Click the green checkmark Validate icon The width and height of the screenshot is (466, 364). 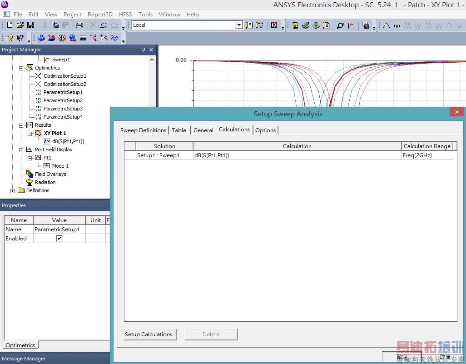tap(306, 25)
